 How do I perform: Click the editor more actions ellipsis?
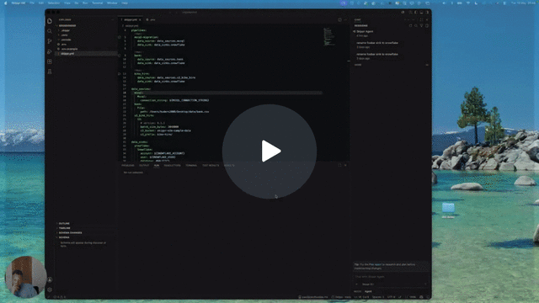345,20
